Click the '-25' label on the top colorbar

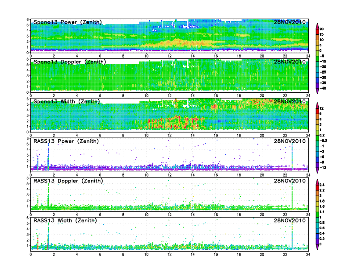(323, 72)
